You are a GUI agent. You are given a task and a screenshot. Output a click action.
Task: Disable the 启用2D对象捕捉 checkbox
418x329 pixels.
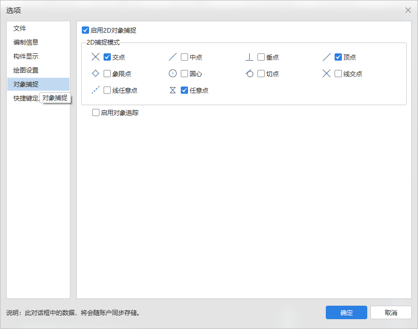click(85, 31)
